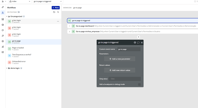Open the Settings gear icon in sidebar
Image resolution: width=198 pixels, height=108 pixels.
coord(3,41)
